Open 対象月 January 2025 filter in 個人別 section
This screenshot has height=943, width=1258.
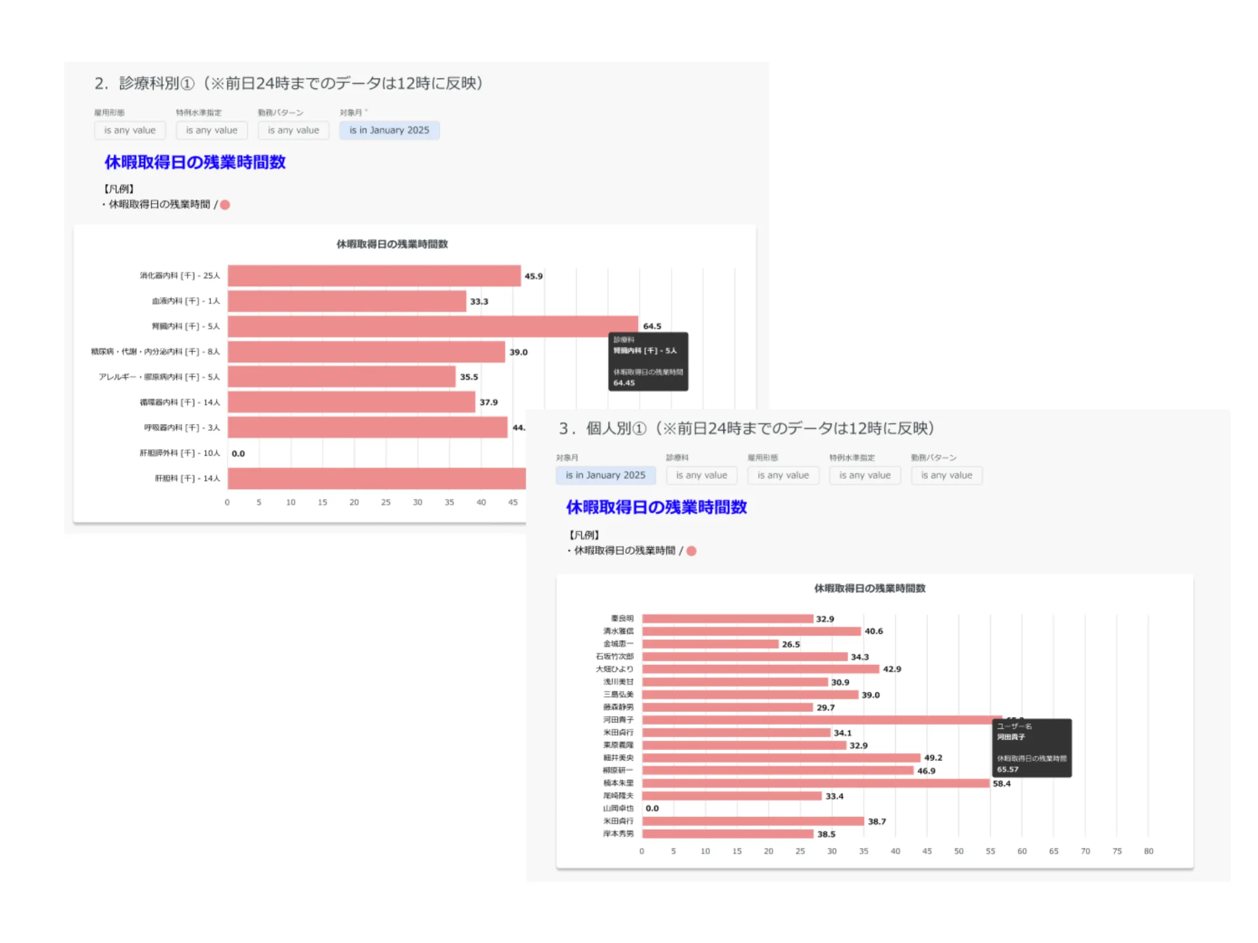pos(605,475)
